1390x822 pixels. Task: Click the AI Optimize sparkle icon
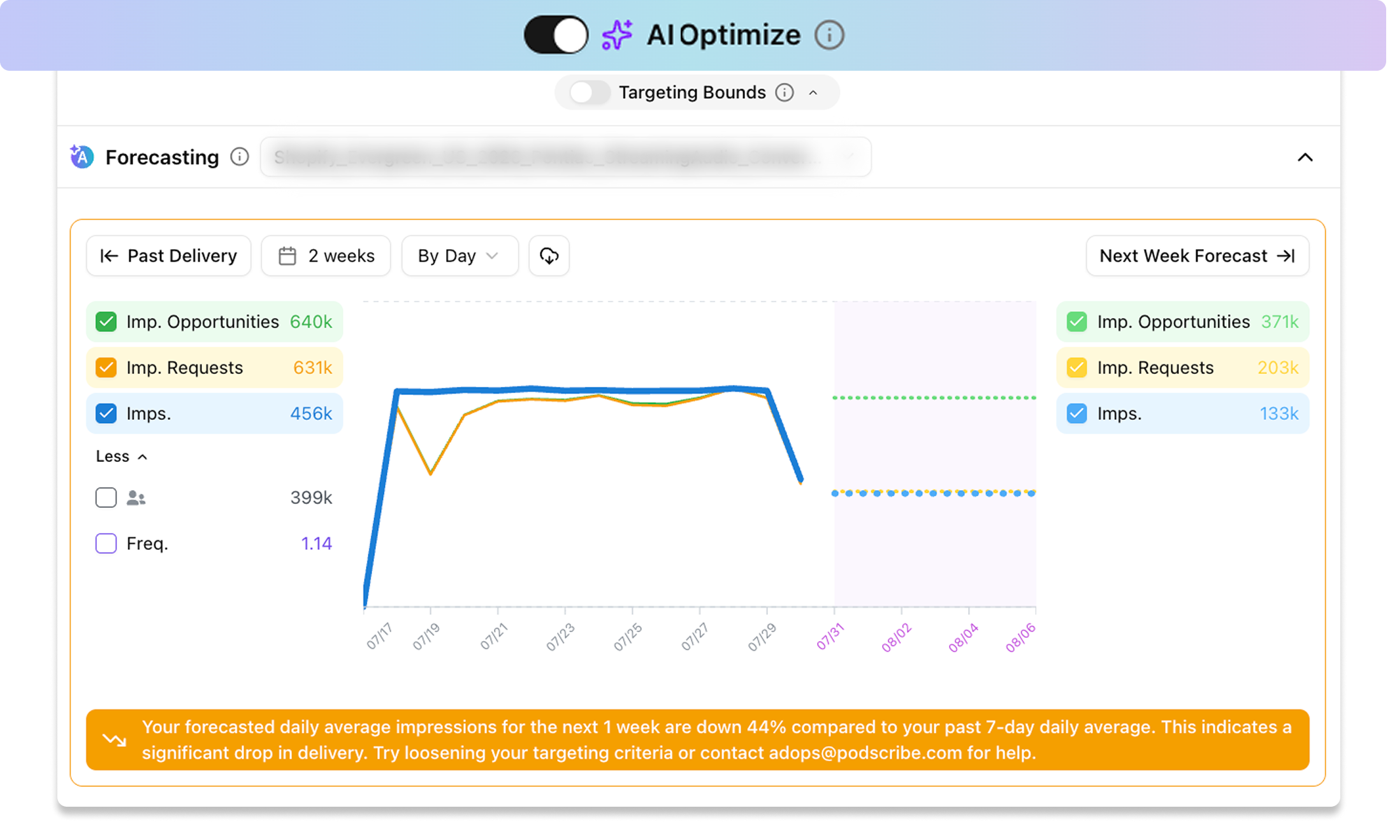[617, 35]
